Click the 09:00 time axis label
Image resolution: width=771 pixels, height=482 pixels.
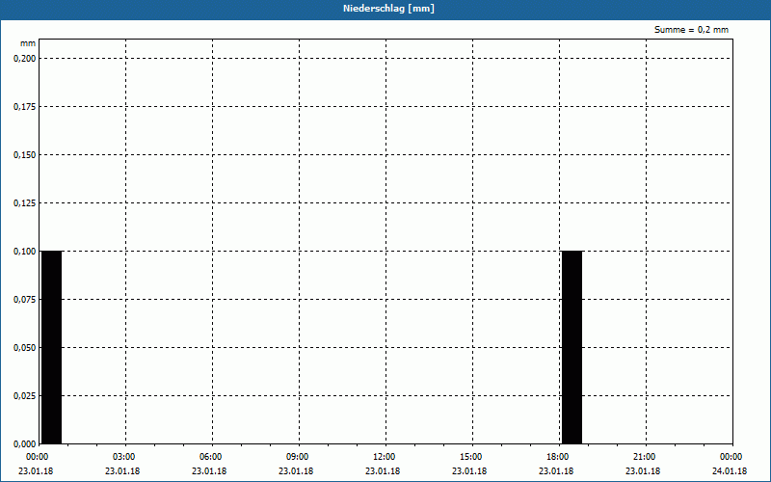pos(299,457)
